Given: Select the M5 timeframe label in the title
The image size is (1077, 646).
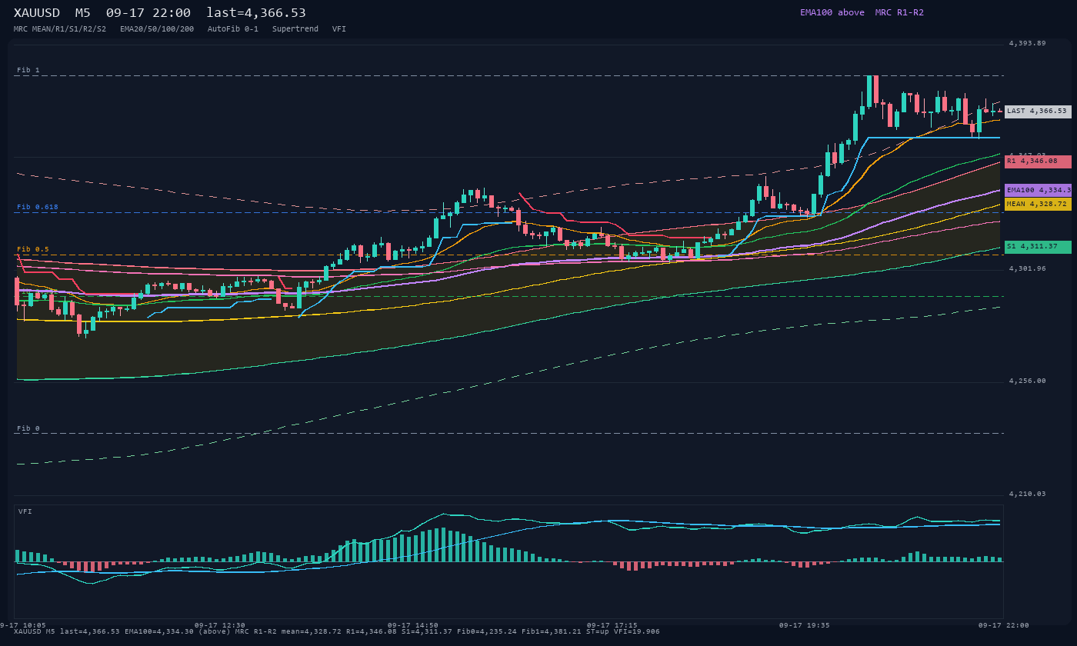Looking at the screenshot, I should (83, 13).
